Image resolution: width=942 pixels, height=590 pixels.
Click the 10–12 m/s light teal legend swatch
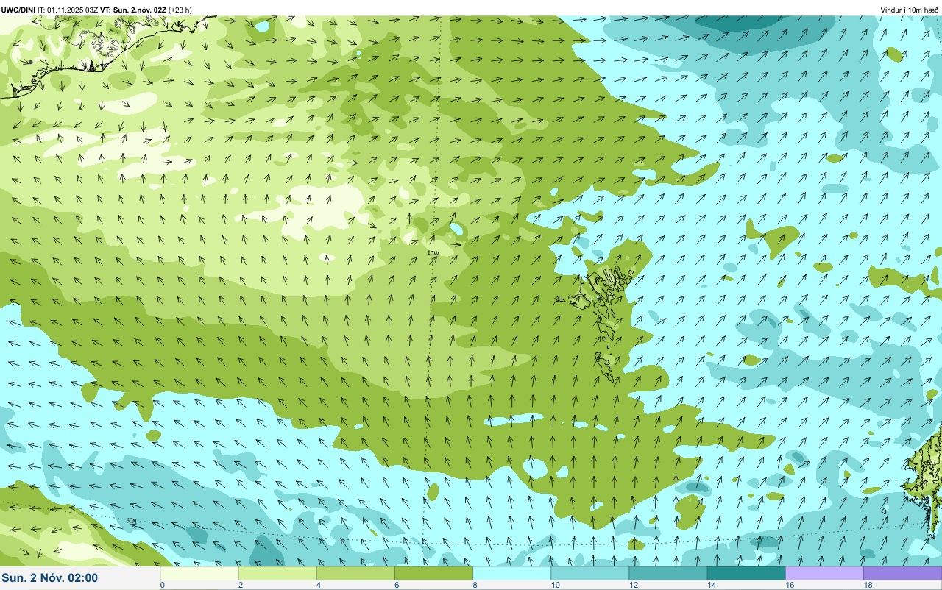click(x=589, y=573)
